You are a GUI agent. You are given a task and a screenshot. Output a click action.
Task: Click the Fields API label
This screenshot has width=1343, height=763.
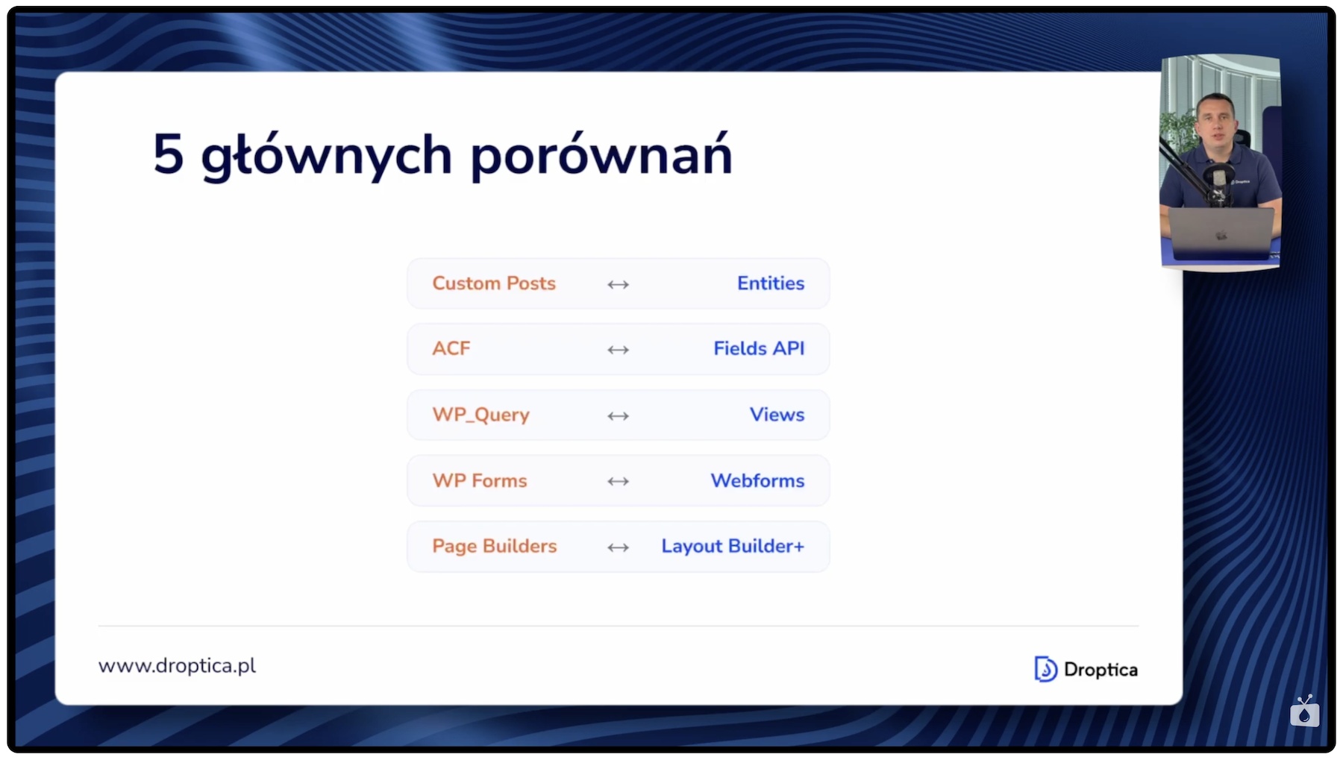click(759, 348)
